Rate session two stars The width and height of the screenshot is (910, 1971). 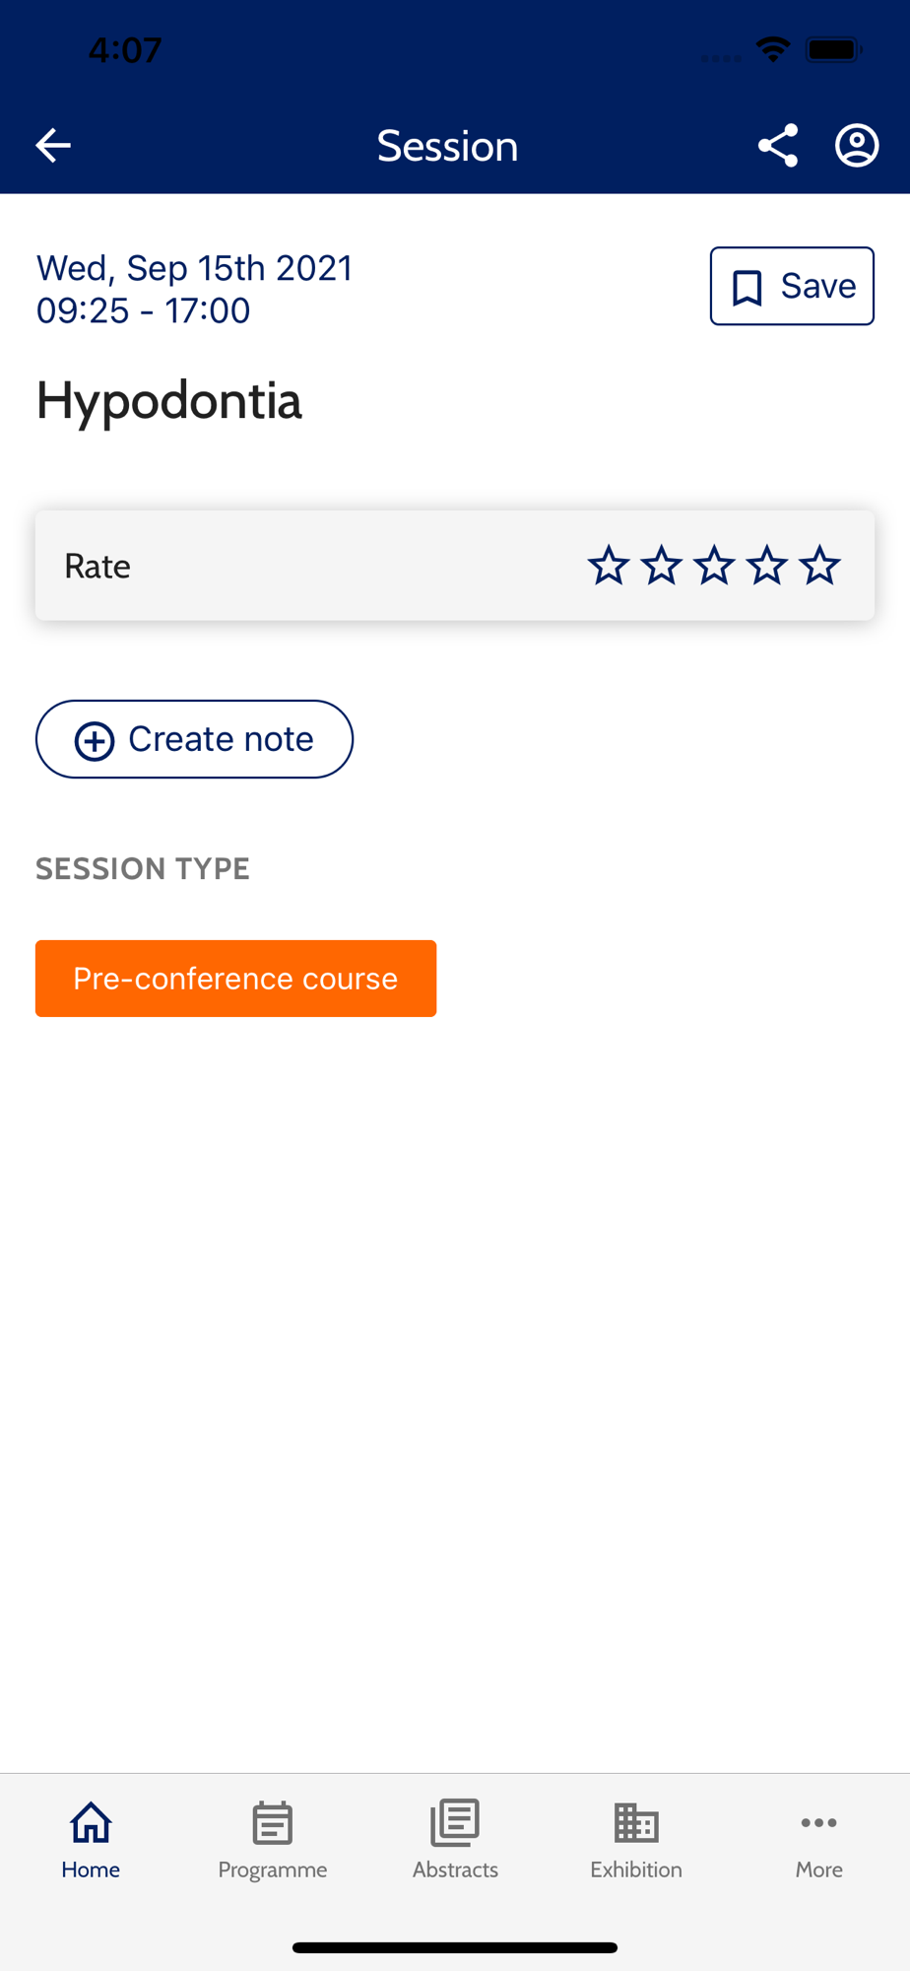coord(661,566)
